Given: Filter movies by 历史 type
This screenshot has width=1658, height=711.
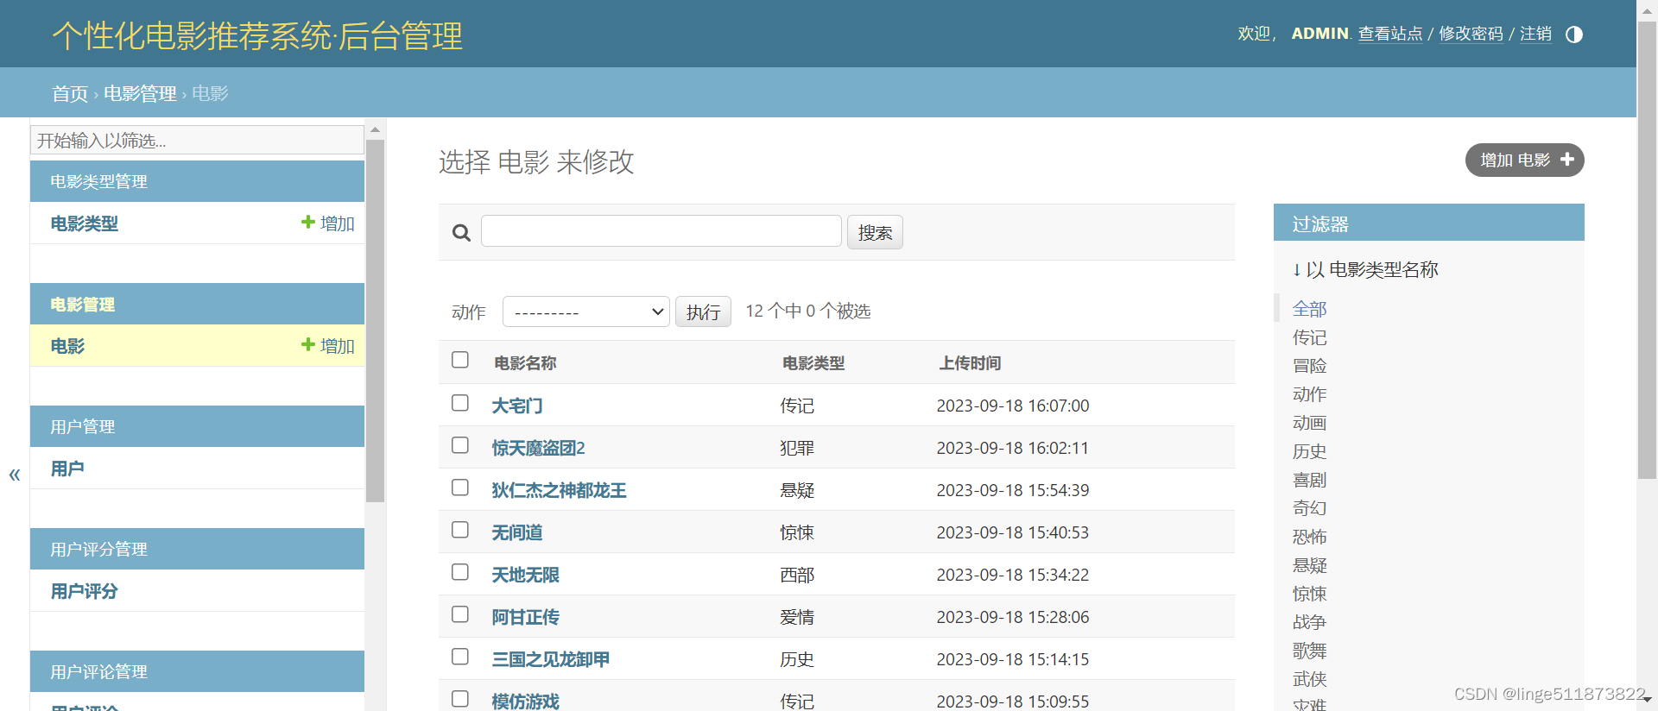Looking at the screenshot, I should (1309, 451).
